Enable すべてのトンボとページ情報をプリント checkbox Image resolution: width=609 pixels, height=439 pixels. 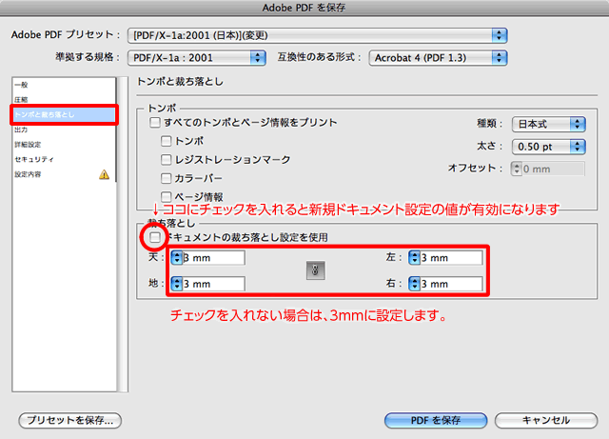click(155, 123)
